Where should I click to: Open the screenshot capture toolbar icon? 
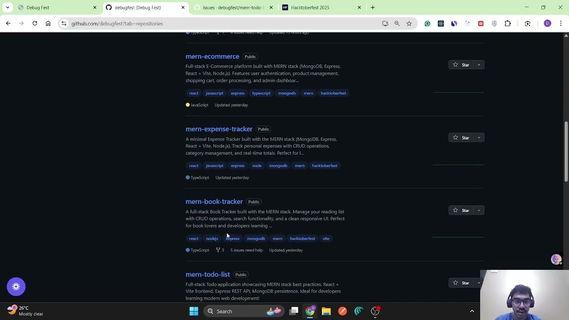[x=528, y=24]
